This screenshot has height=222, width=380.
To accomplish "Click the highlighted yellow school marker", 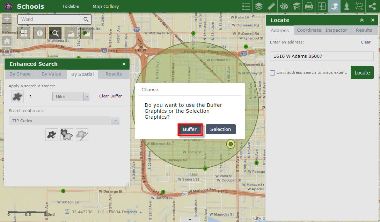I will (231, 144).
